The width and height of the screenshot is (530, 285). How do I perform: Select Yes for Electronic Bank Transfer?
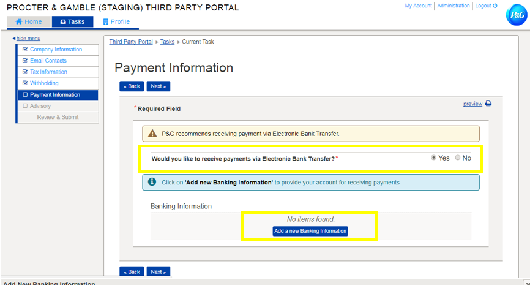click(x=433, y=158)
